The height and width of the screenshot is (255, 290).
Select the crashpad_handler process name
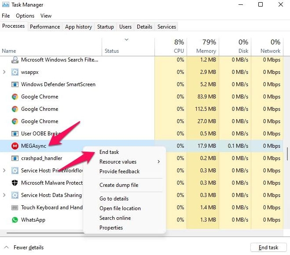click(42, 158)
